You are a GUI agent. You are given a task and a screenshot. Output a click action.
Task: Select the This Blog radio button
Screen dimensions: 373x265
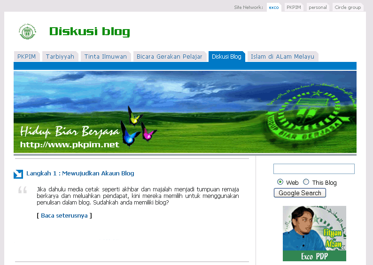306,182
